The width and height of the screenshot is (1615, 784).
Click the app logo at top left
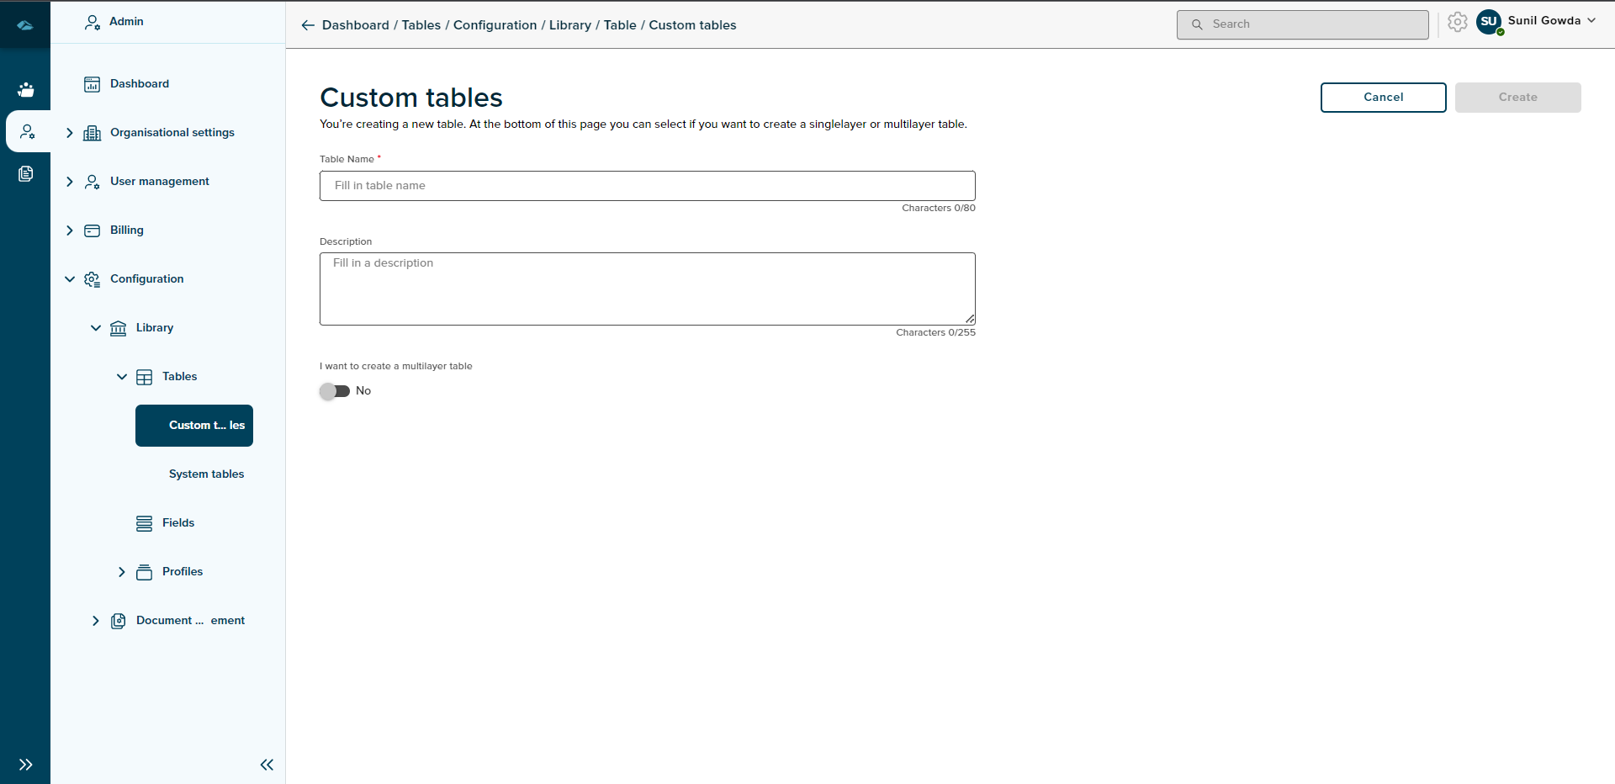pyautogui.click(x=25, y=24)
